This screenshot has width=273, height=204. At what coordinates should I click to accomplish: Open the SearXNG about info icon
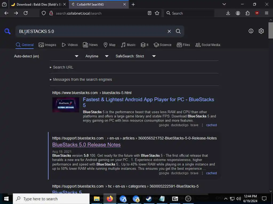pyautogui.click(x=251, y=31)
